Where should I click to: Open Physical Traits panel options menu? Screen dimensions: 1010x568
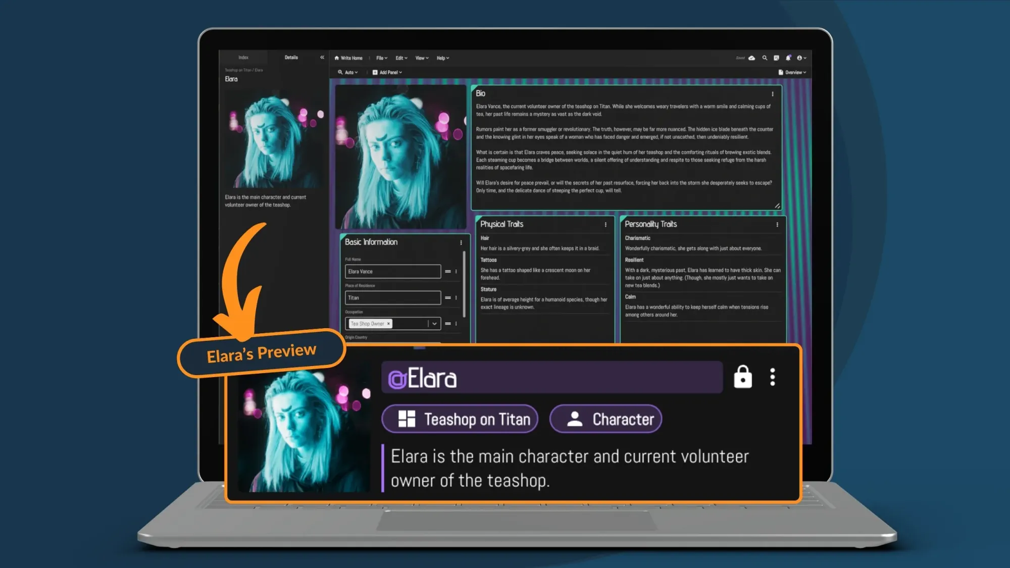(x=605, y=225)
